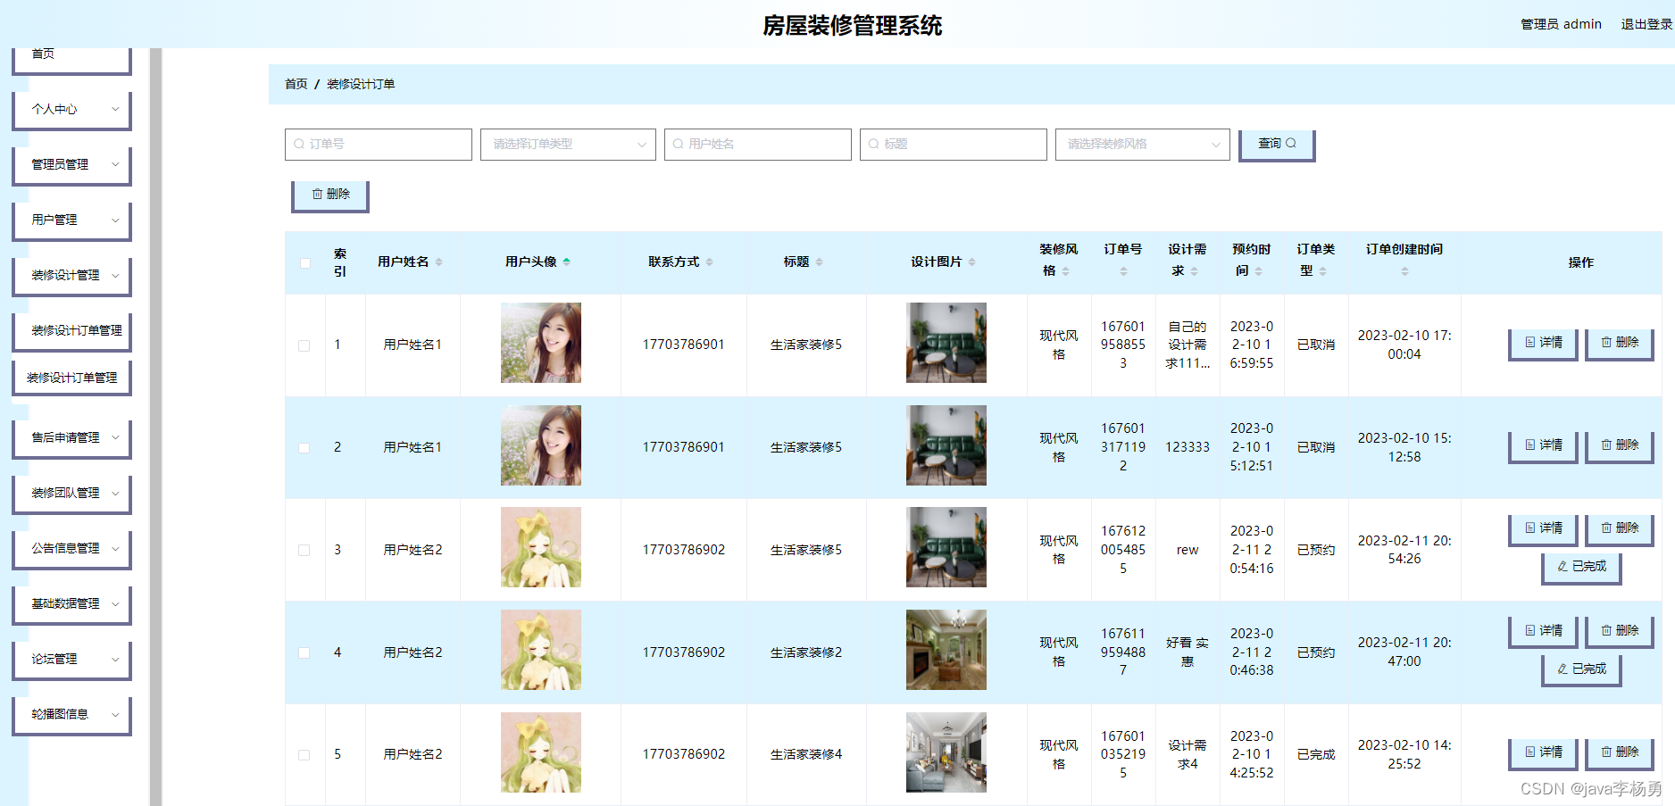The width and height of the screenshot is (1675, 806).
Task: Expand 装修团队管理 sidebar menu
Action: [72, 494]
